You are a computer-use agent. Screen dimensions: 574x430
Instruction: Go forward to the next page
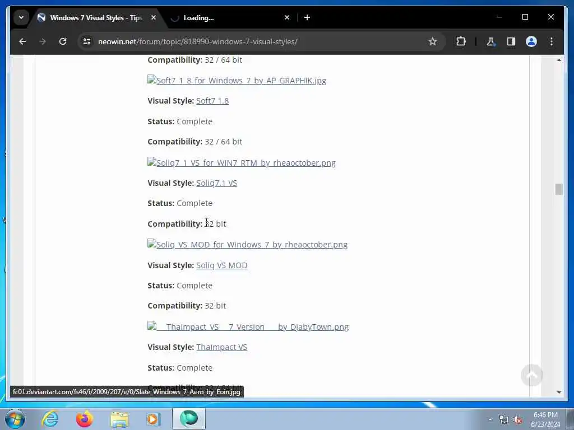[43, 41]
